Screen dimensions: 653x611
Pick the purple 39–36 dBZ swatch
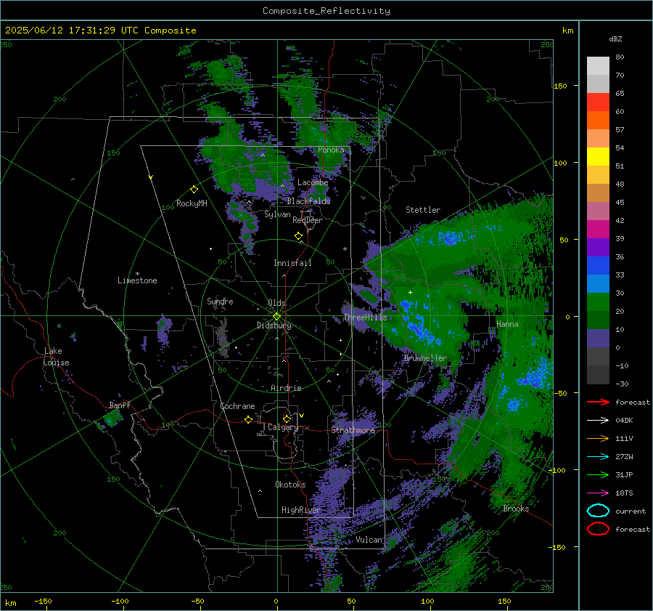click(x=598, y=248)
